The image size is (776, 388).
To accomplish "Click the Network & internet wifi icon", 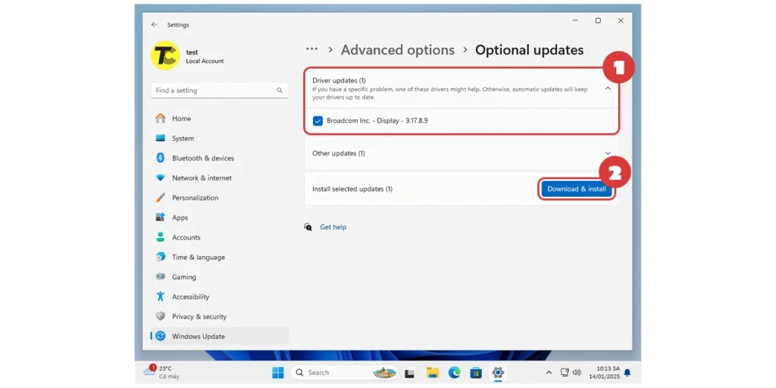I will click(161, 178).
